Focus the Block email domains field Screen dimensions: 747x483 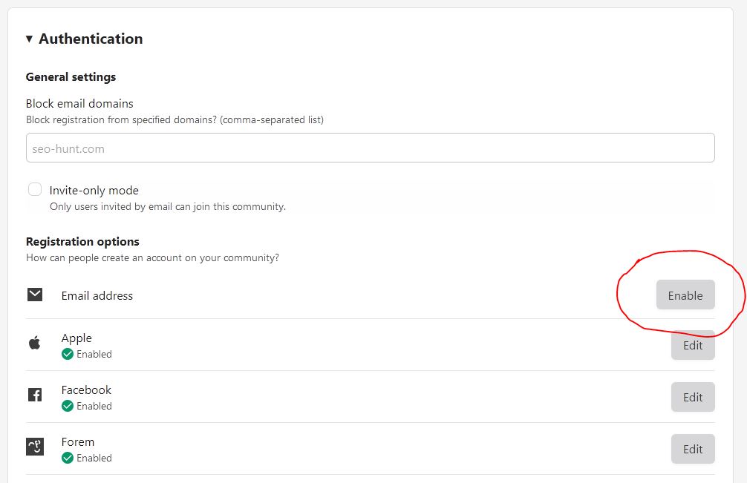coord(370,148)
